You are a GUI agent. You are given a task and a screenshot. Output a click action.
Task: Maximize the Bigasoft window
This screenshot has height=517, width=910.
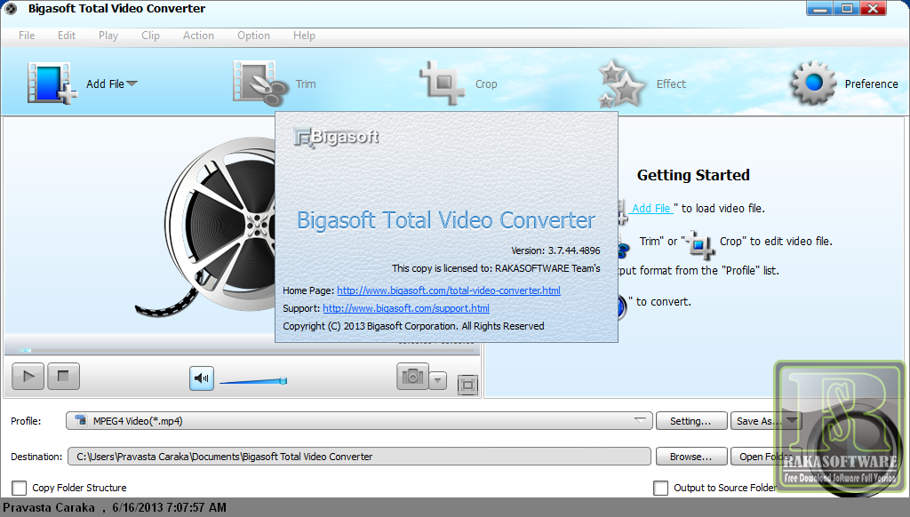[x=847, y=9]
